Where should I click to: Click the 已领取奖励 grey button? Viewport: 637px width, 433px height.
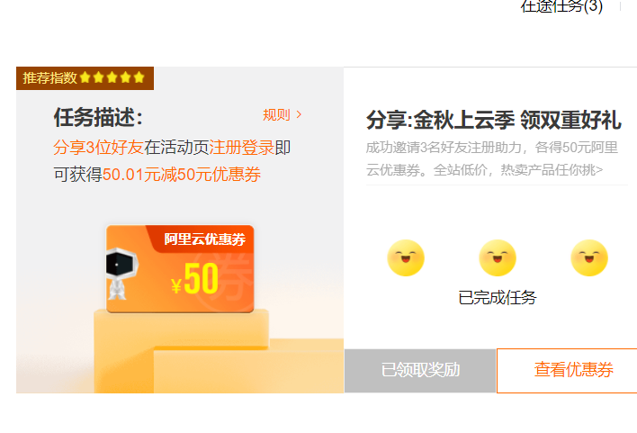420,370
